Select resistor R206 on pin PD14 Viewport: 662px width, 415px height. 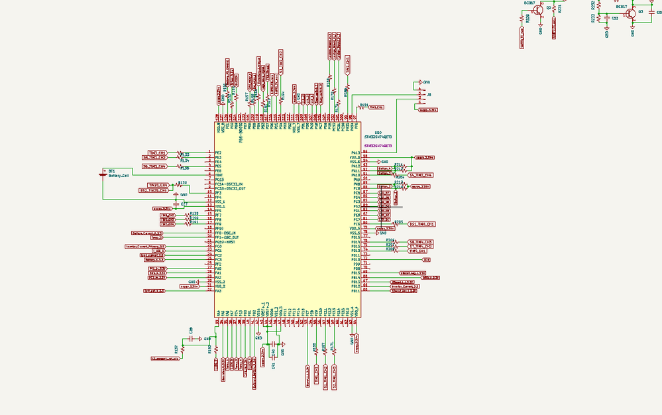tap(396, 242)
